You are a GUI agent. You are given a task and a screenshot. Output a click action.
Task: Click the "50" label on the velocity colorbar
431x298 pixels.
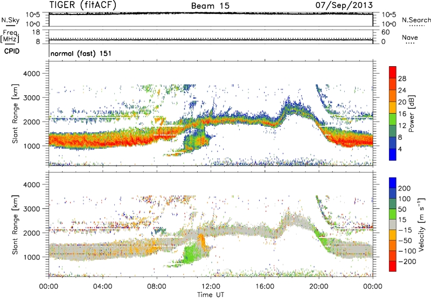(402, 210)
